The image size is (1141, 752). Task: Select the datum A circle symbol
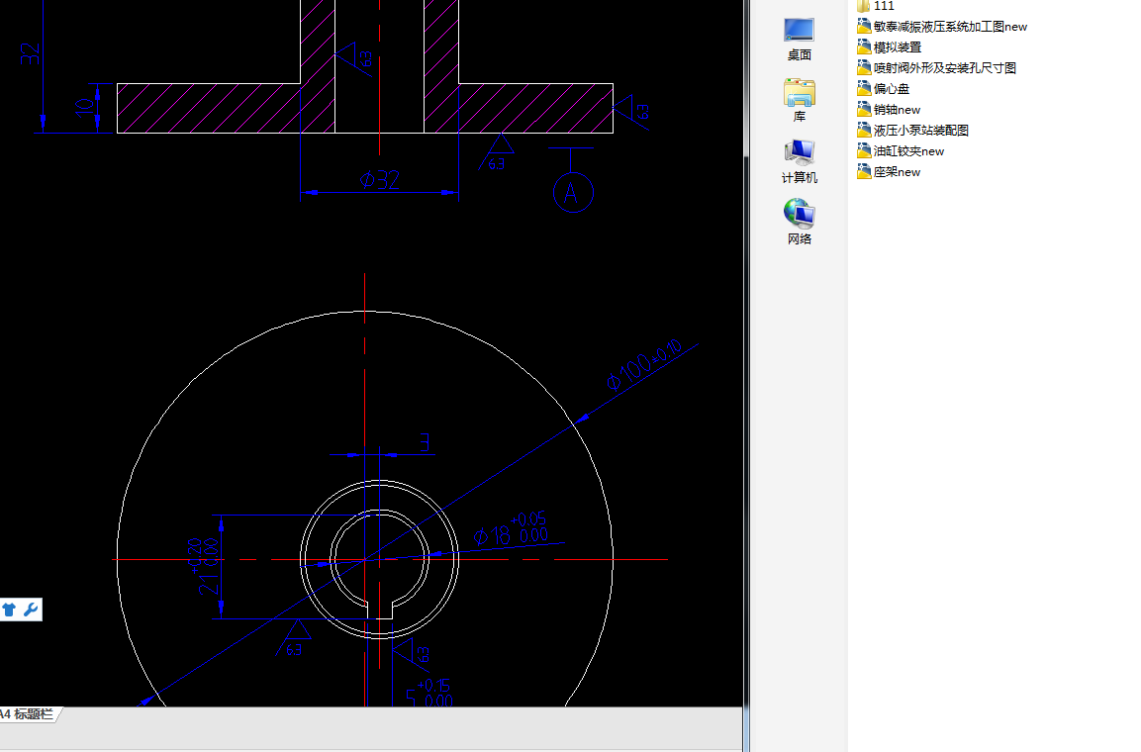[x=573, y=193]
